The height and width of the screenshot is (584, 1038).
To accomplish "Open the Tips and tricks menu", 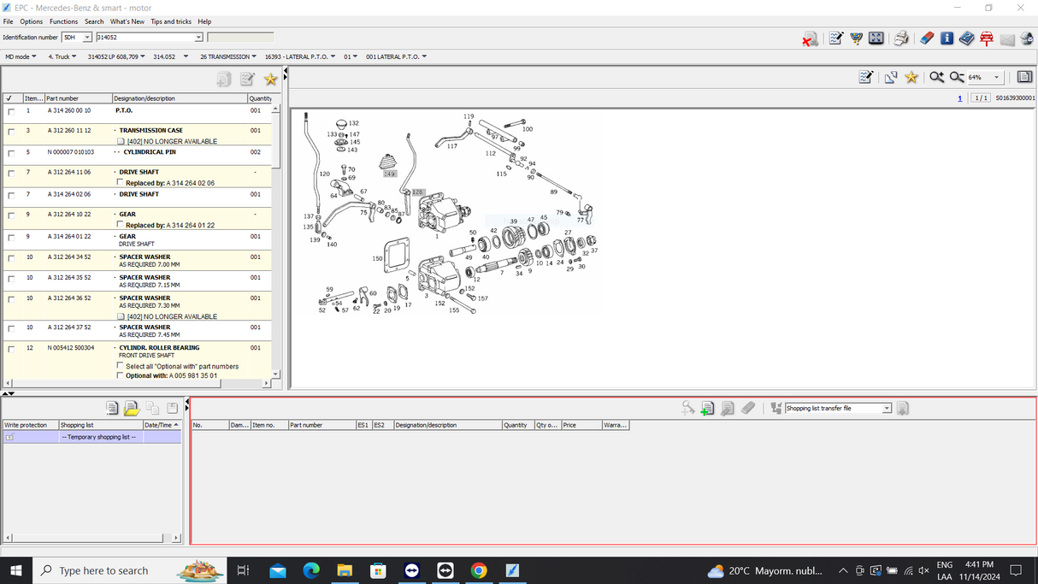I will pyautogui.click(x=171, y=21).
